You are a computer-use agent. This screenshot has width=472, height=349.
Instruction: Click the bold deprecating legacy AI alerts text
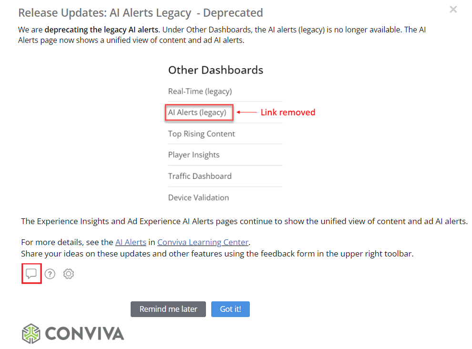coord(102,30)
